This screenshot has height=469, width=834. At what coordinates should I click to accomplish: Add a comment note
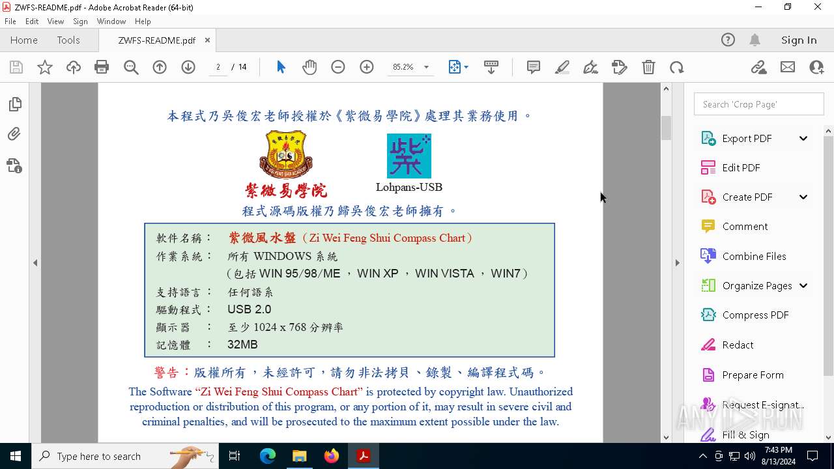click(534, 67)
